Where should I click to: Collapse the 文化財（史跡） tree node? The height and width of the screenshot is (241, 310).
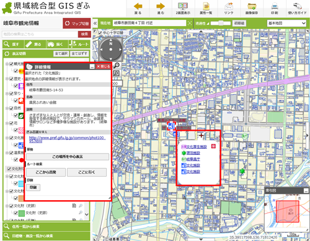point(7,206)
